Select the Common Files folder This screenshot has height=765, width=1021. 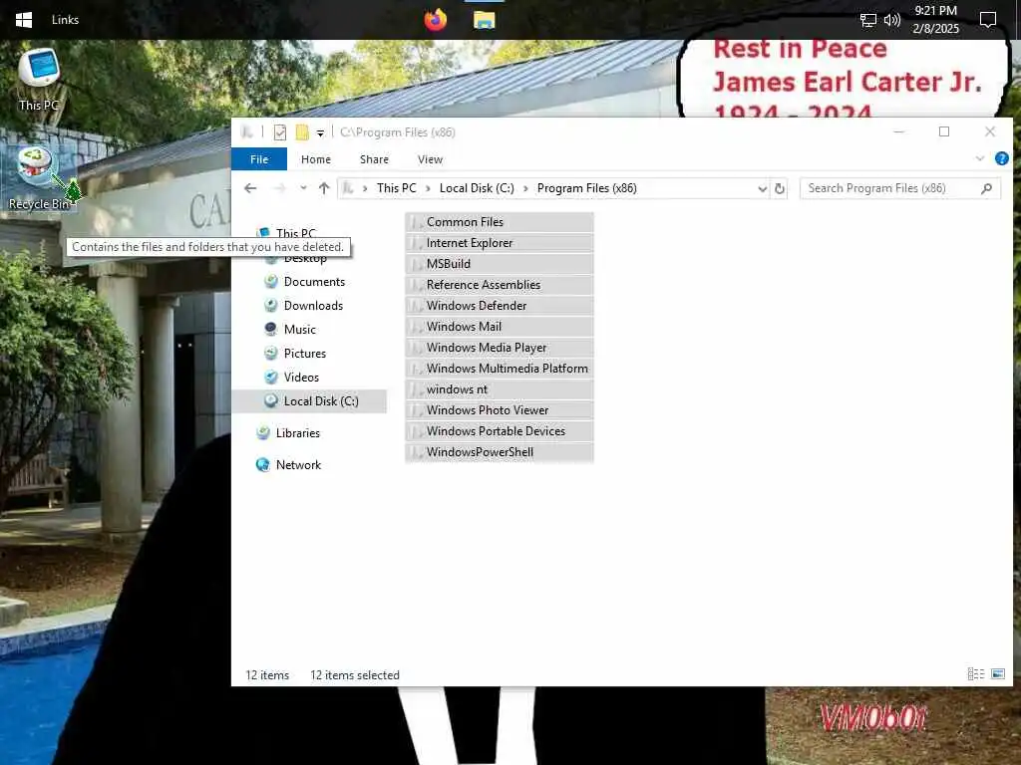(x=500, y=222)
